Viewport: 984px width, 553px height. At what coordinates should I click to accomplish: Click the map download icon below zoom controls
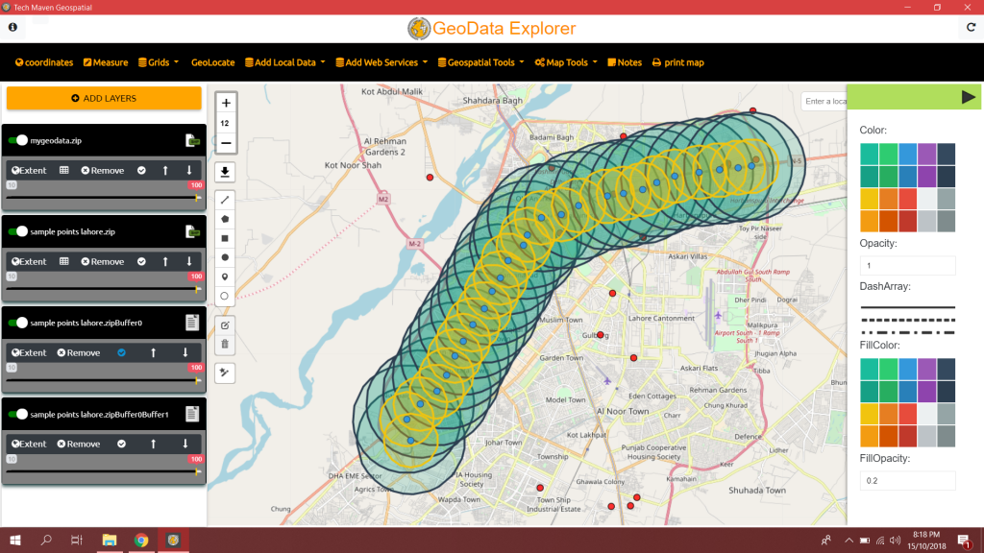click(x=225, y=172)
